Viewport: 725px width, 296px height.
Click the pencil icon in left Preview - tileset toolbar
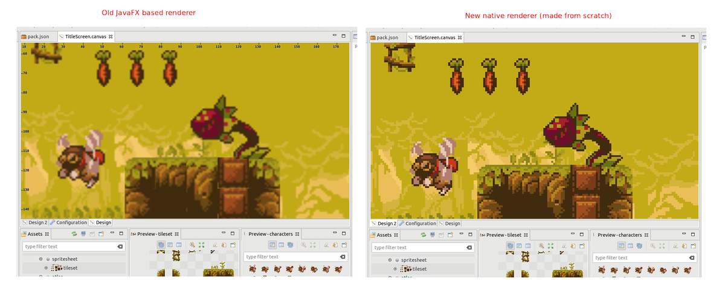[x=215, y=245]
